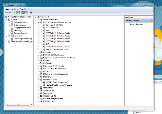Click the Up one level folder icon
This screenshot has width=162, height=114.
point(14,13)
